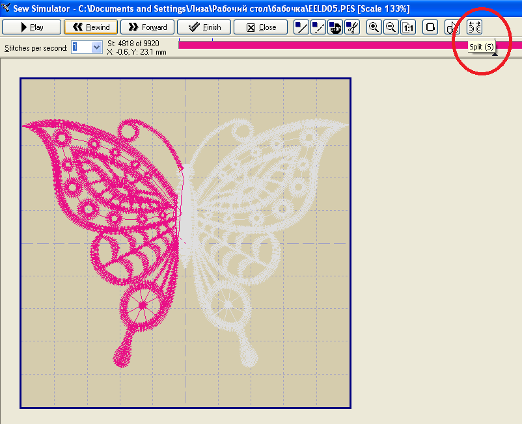Click the Close button in the toolbar

(260, 27)
